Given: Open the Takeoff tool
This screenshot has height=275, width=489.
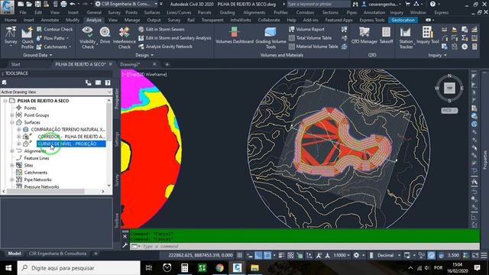Looking at the screenshot, I should (386, 35).
